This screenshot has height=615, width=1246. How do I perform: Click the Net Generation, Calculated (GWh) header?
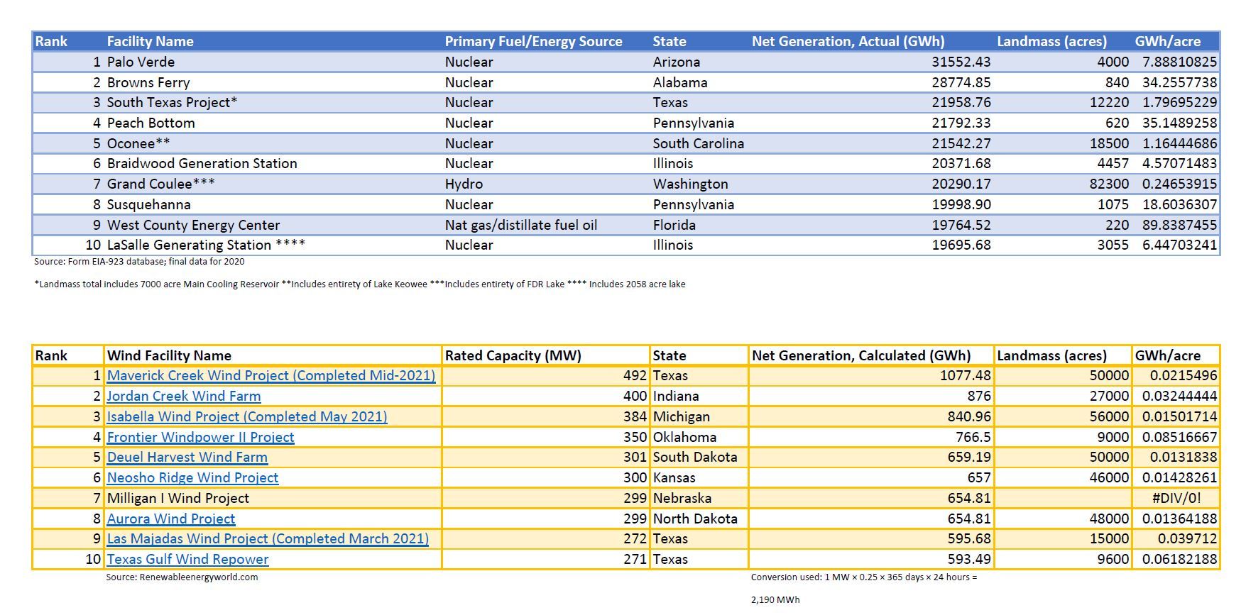point(860,356)
